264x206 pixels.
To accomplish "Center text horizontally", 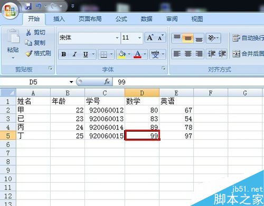I will [188, 54].
